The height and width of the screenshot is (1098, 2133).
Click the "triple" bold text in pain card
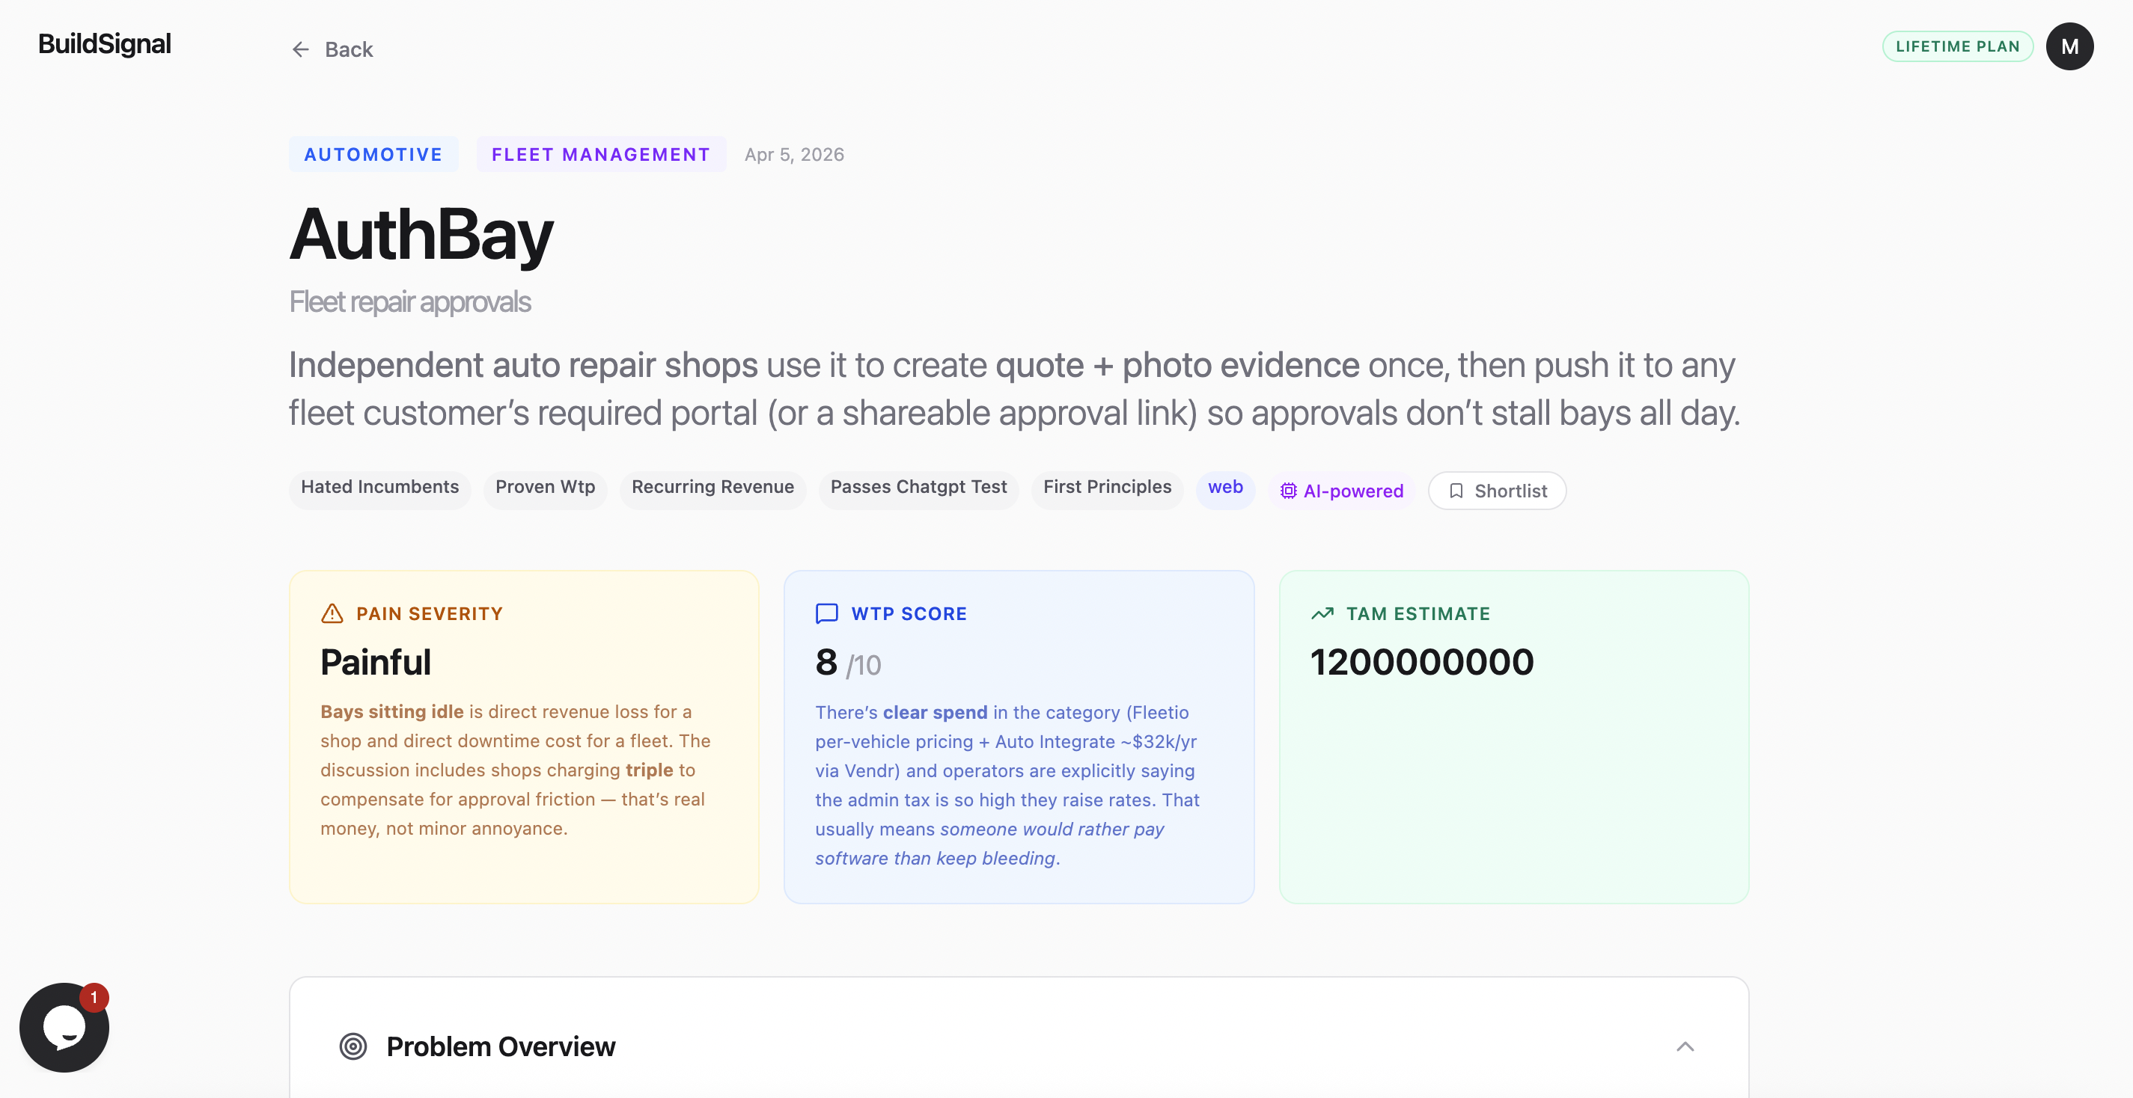(x=649, y=770)
